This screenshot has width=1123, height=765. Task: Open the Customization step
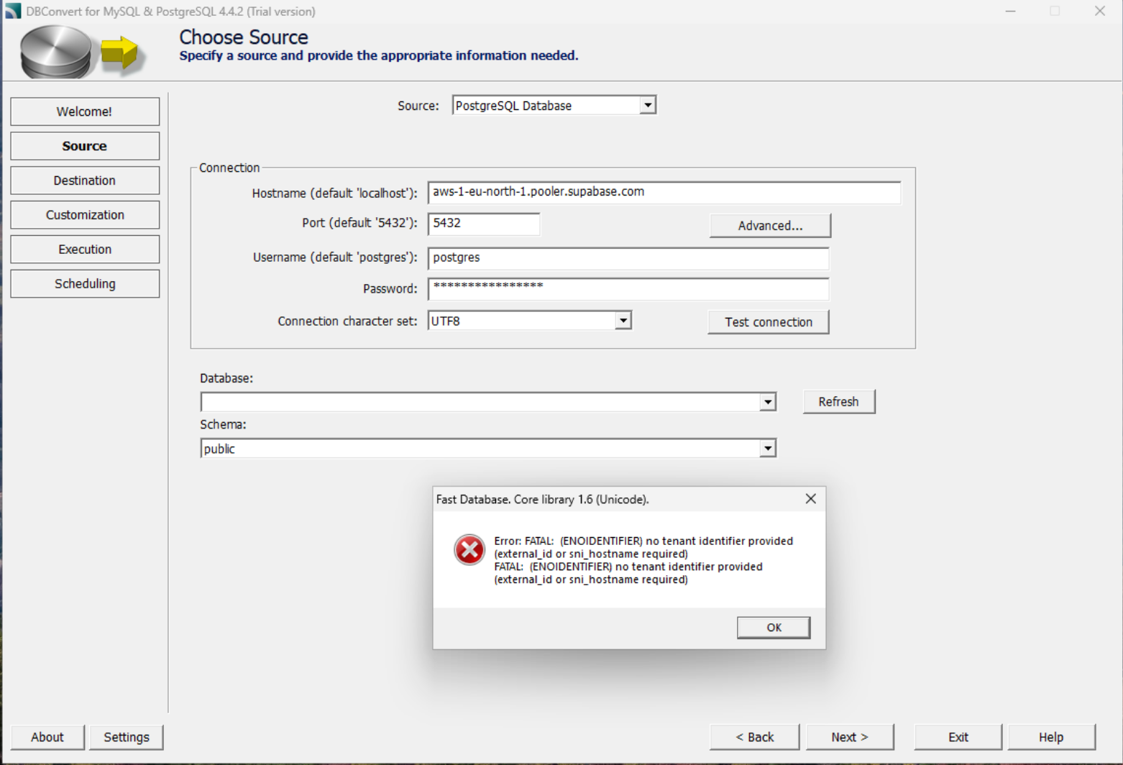pyautogui.click(x=85, y=215)
